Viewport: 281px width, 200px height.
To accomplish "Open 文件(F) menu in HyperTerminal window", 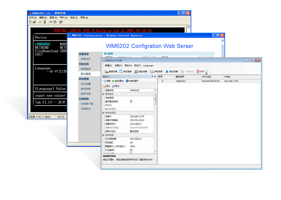I will (x=33, y=18).
